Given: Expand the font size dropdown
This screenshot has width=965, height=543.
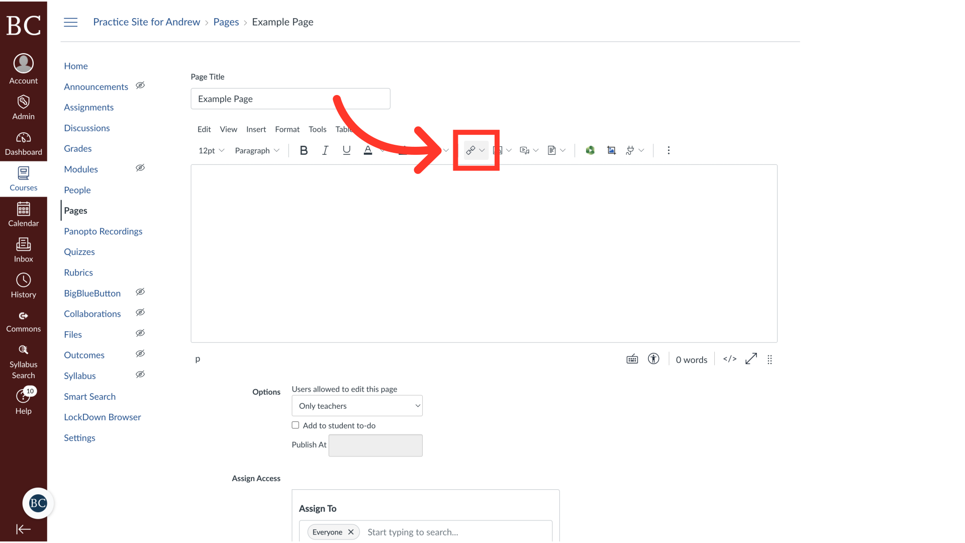Looking at the screenshot, I should coord(210,150).
